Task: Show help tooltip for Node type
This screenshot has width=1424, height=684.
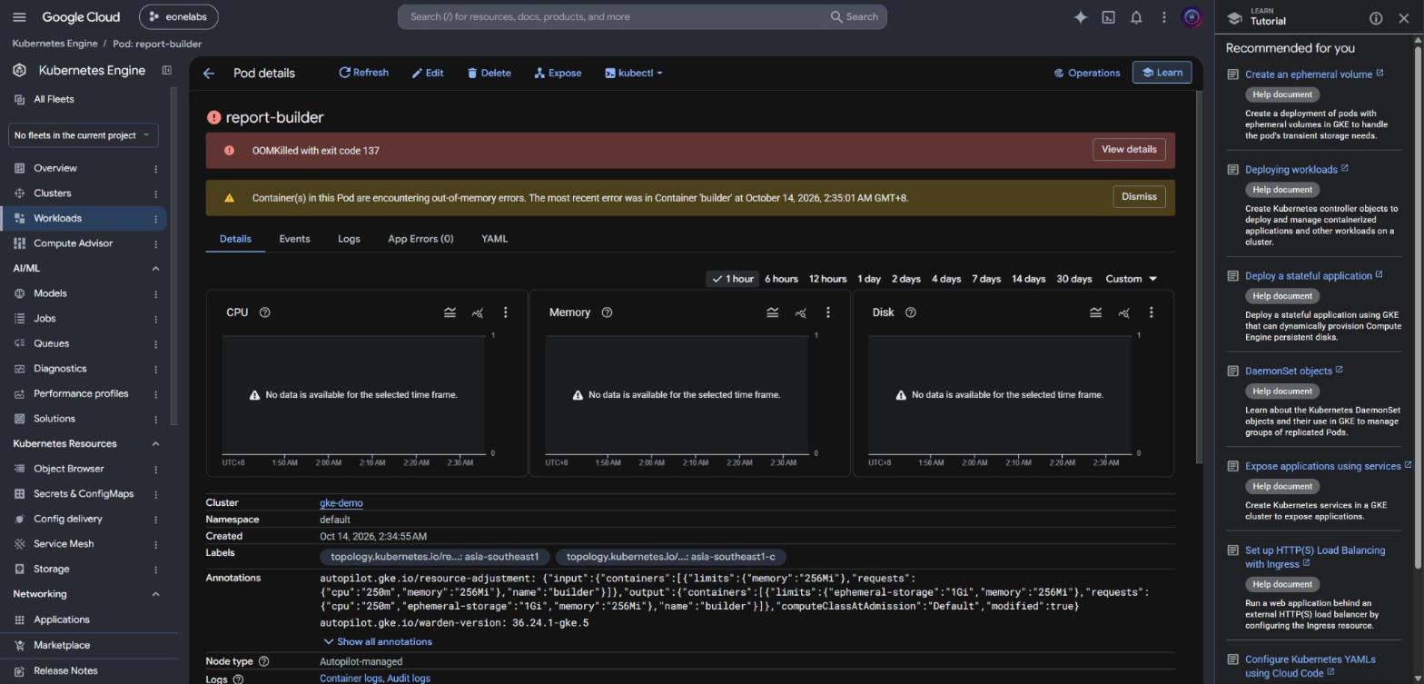Action: pyautogui.click(x=263, y=661)
